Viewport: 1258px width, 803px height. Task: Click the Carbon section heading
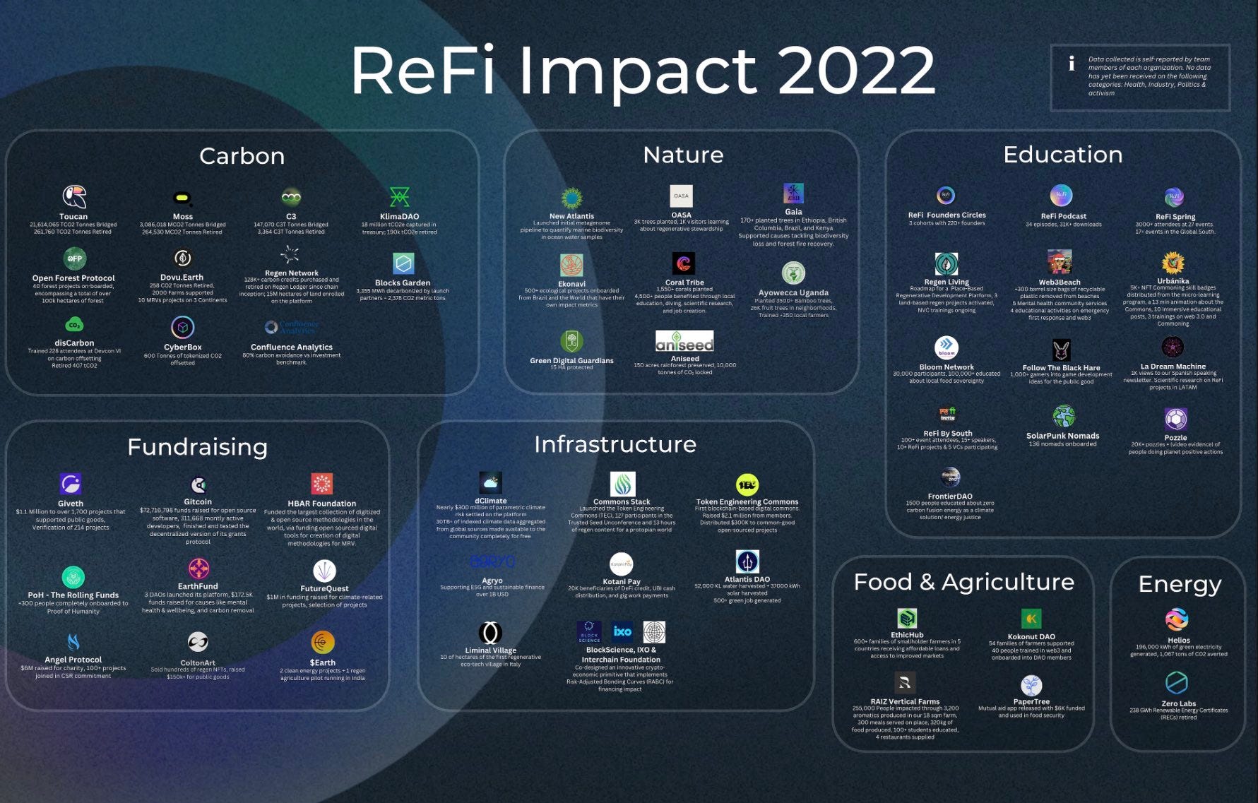pos(242,156)
